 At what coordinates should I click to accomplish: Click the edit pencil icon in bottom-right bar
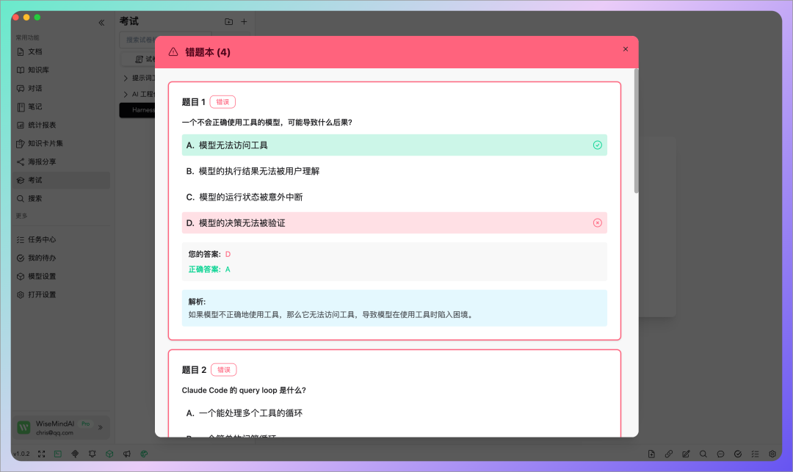(x=686, y=454)
